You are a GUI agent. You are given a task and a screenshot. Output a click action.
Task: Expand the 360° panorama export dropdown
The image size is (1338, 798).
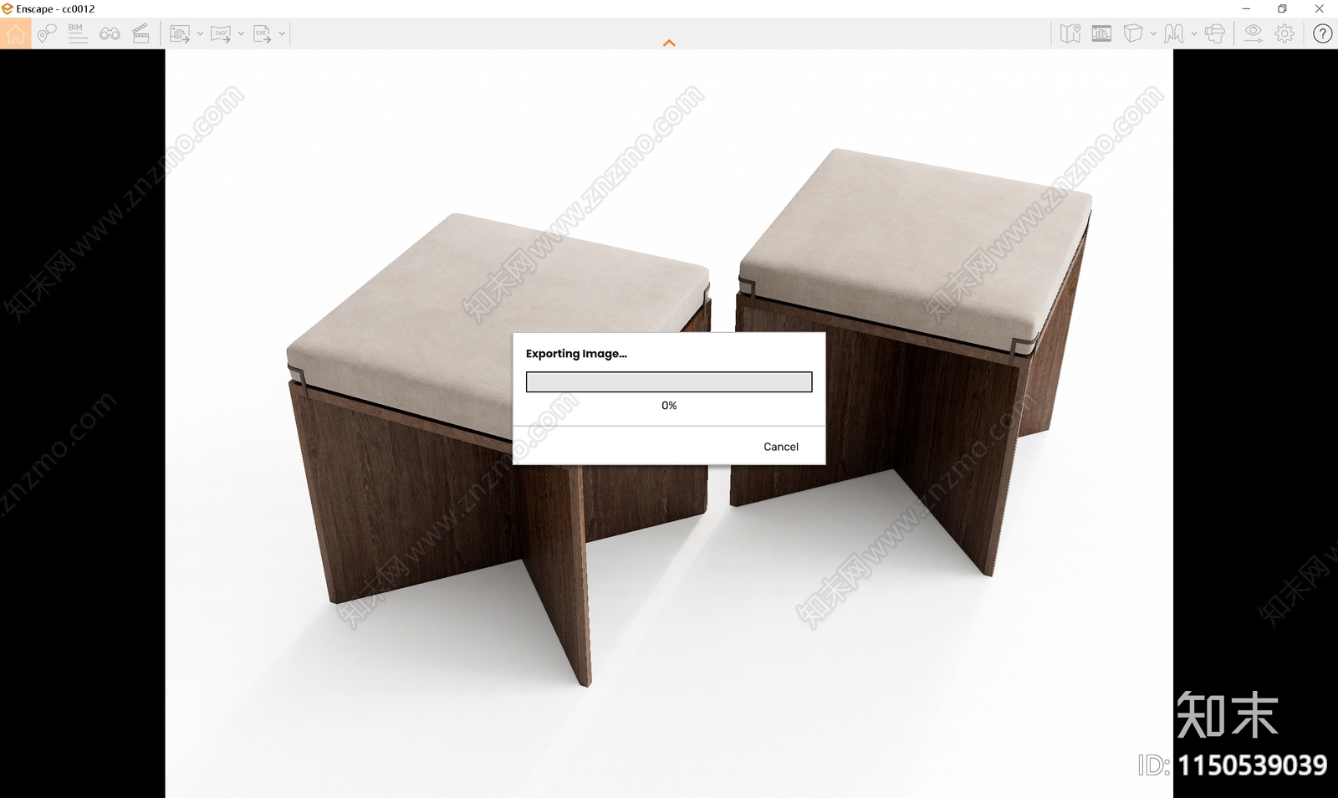tap(241, 33)
